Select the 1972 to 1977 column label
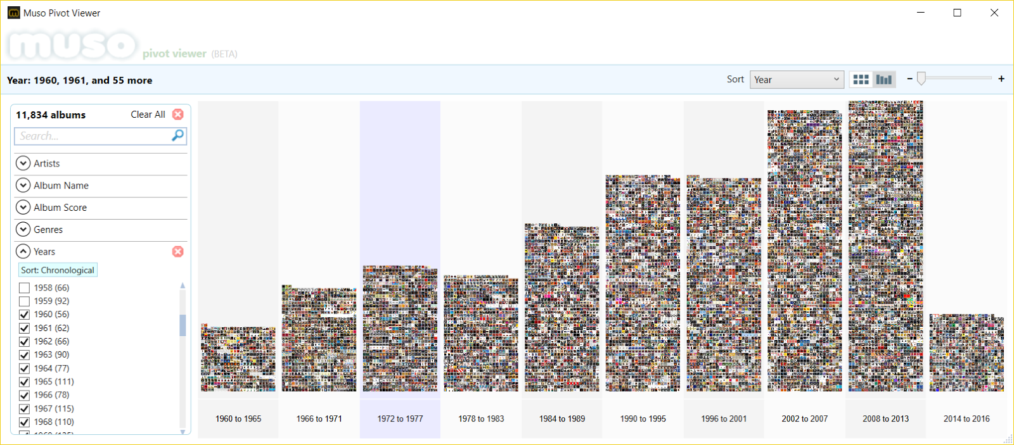 (400, 418)
